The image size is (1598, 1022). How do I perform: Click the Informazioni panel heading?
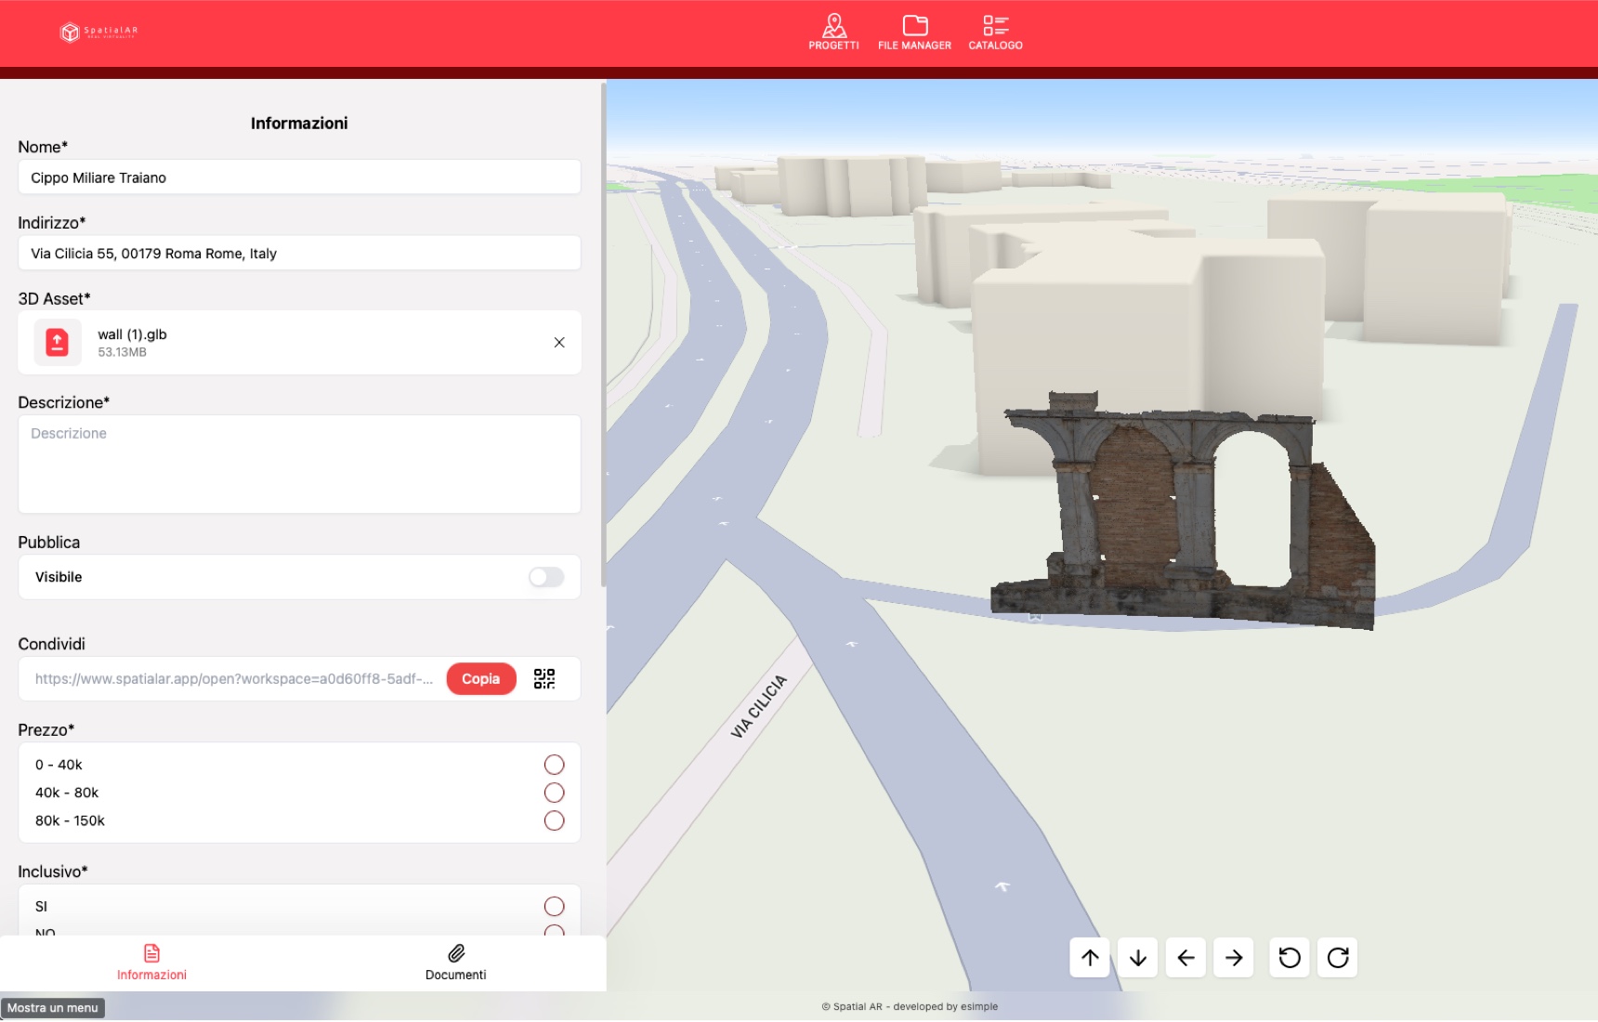[x=299, y=124]
